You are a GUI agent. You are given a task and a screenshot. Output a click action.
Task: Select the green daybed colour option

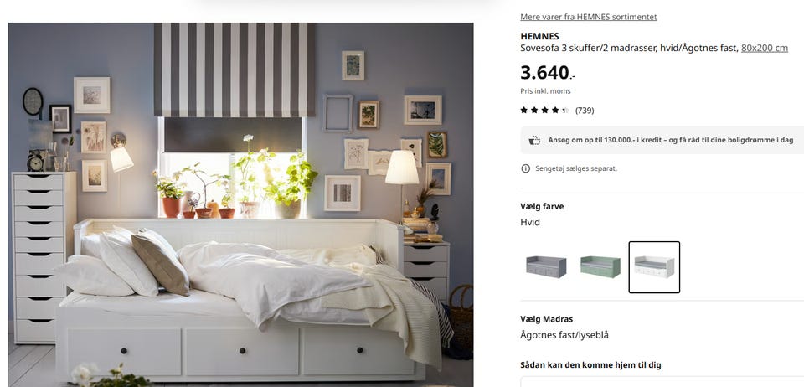tap(600, 267)
